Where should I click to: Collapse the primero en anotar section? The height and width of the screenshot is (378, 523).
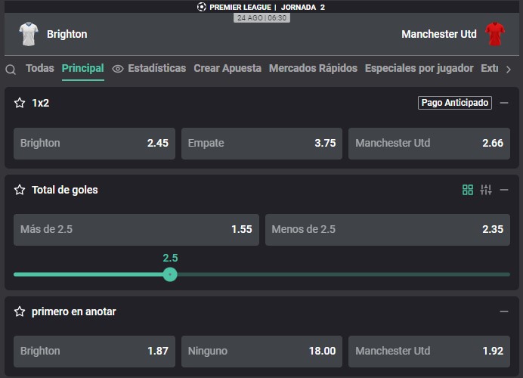pyautogui.click(x=504, y=311)
